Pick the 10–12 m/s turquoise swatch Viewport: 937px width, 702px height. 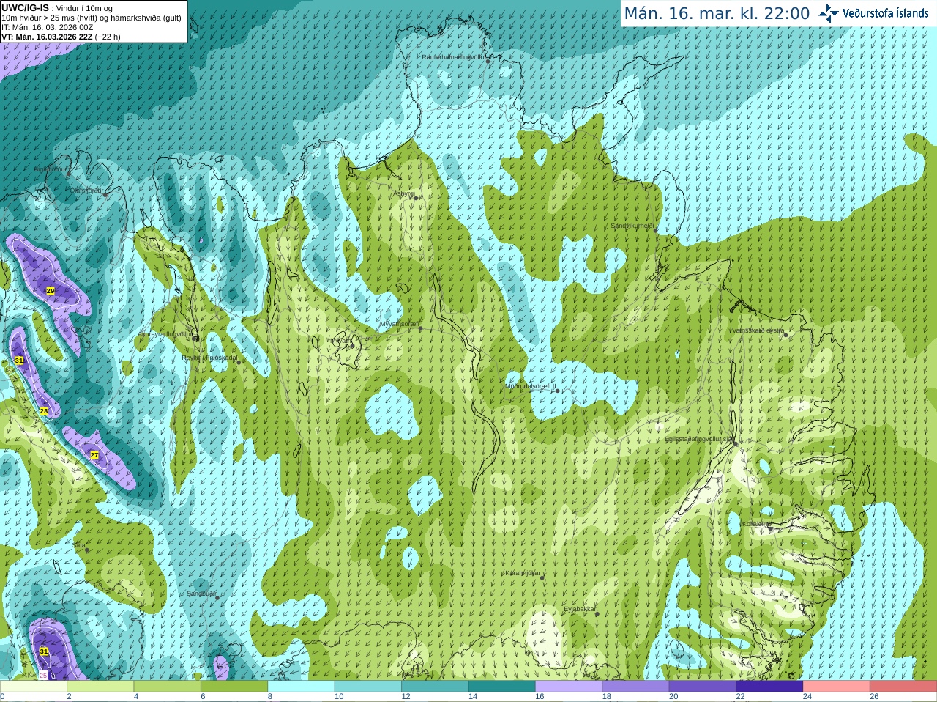coord(368,686)
